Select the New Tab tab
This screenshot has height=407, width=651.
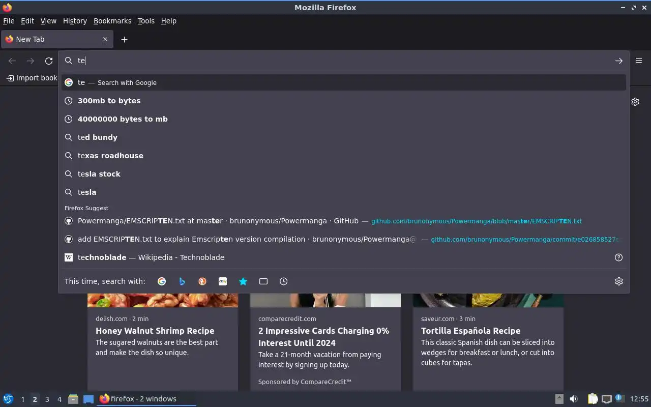tap(56, 39)
